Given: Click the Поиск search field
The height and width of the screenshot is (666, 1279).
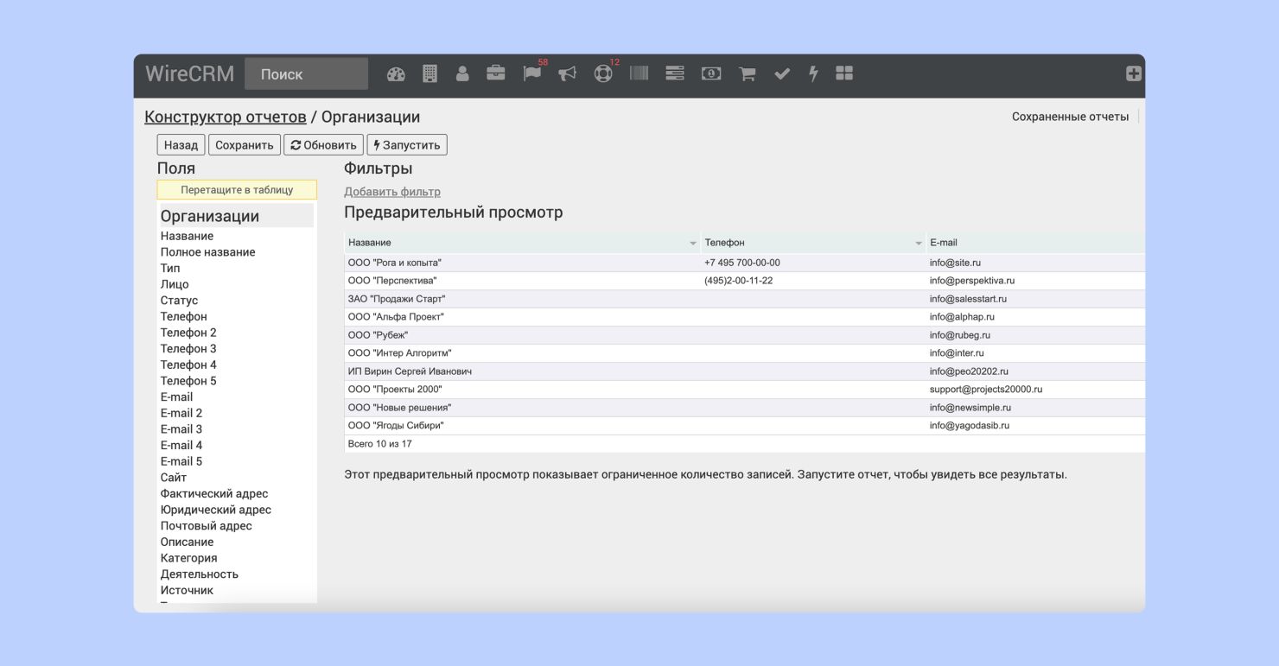Looking at the screenshot, I should coord(306,74).
